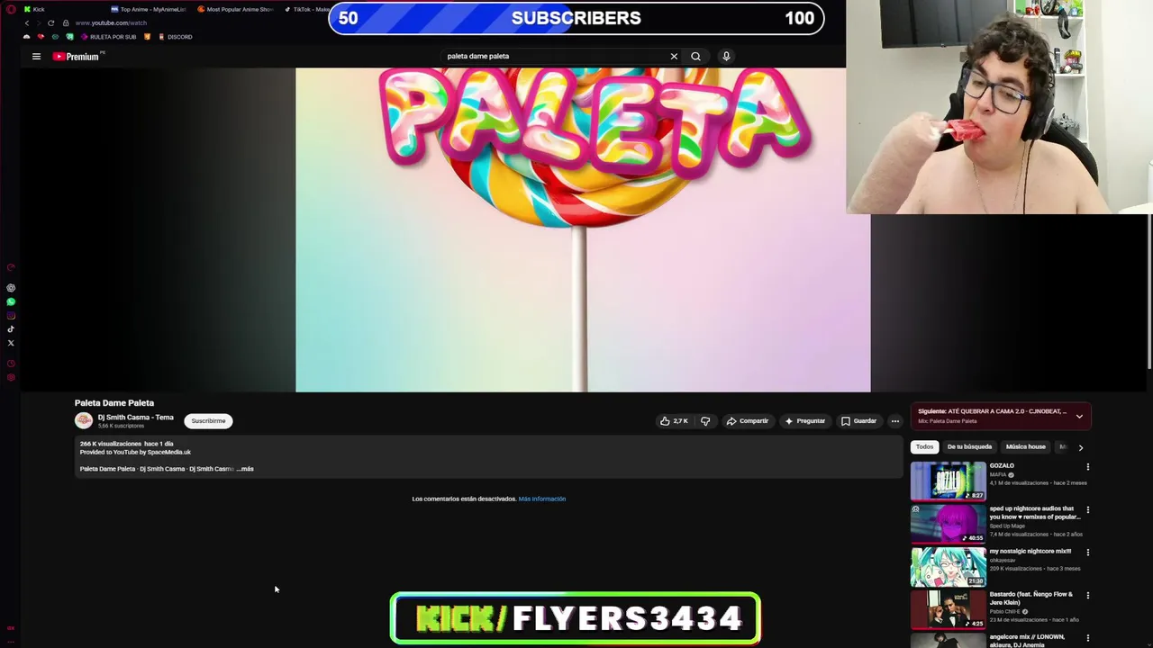The height and width of the screenshot is (648, 1153).
Task: Click the Paleta Dame Paleta video player
Action: point(583,229)
